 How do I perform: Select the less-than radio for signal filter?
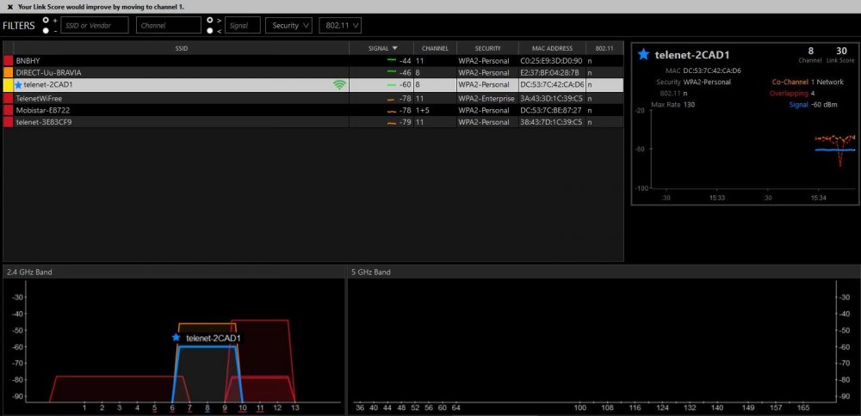pyautogui.click(x=209, y=30)
